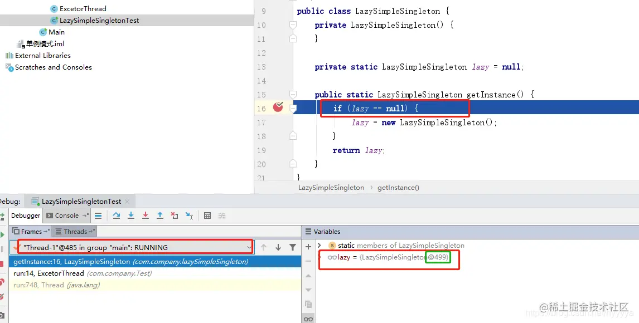Add new watch with plus icon
The height and width of the screenshot is (323, 639).
pyautogui.click(x=308, y=247)
